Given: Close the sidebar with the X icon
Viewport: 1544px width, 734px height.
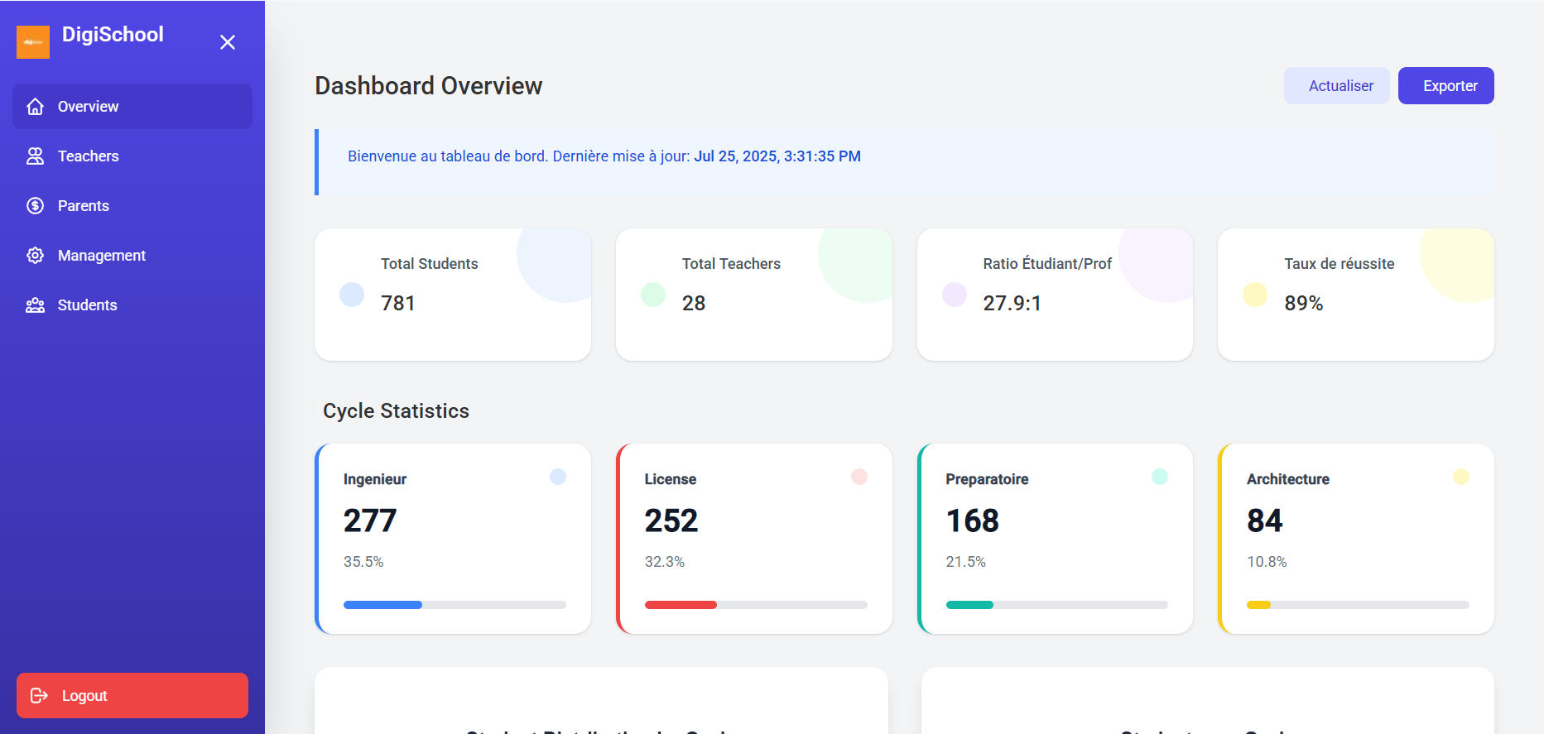Looking at the screenshot, I should click(x=228, y=42).
